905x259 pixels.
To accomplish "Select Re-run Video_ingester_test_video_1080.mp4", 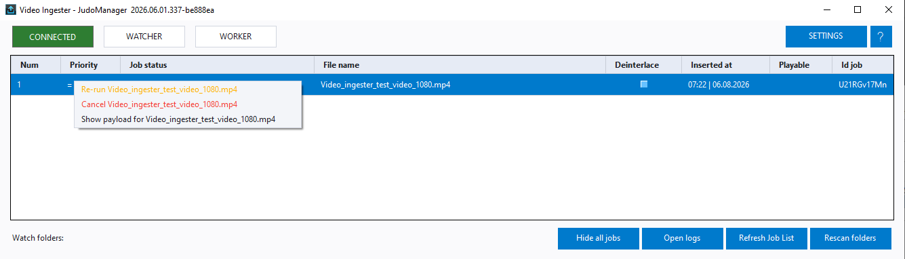I will [x=159, y=89].
